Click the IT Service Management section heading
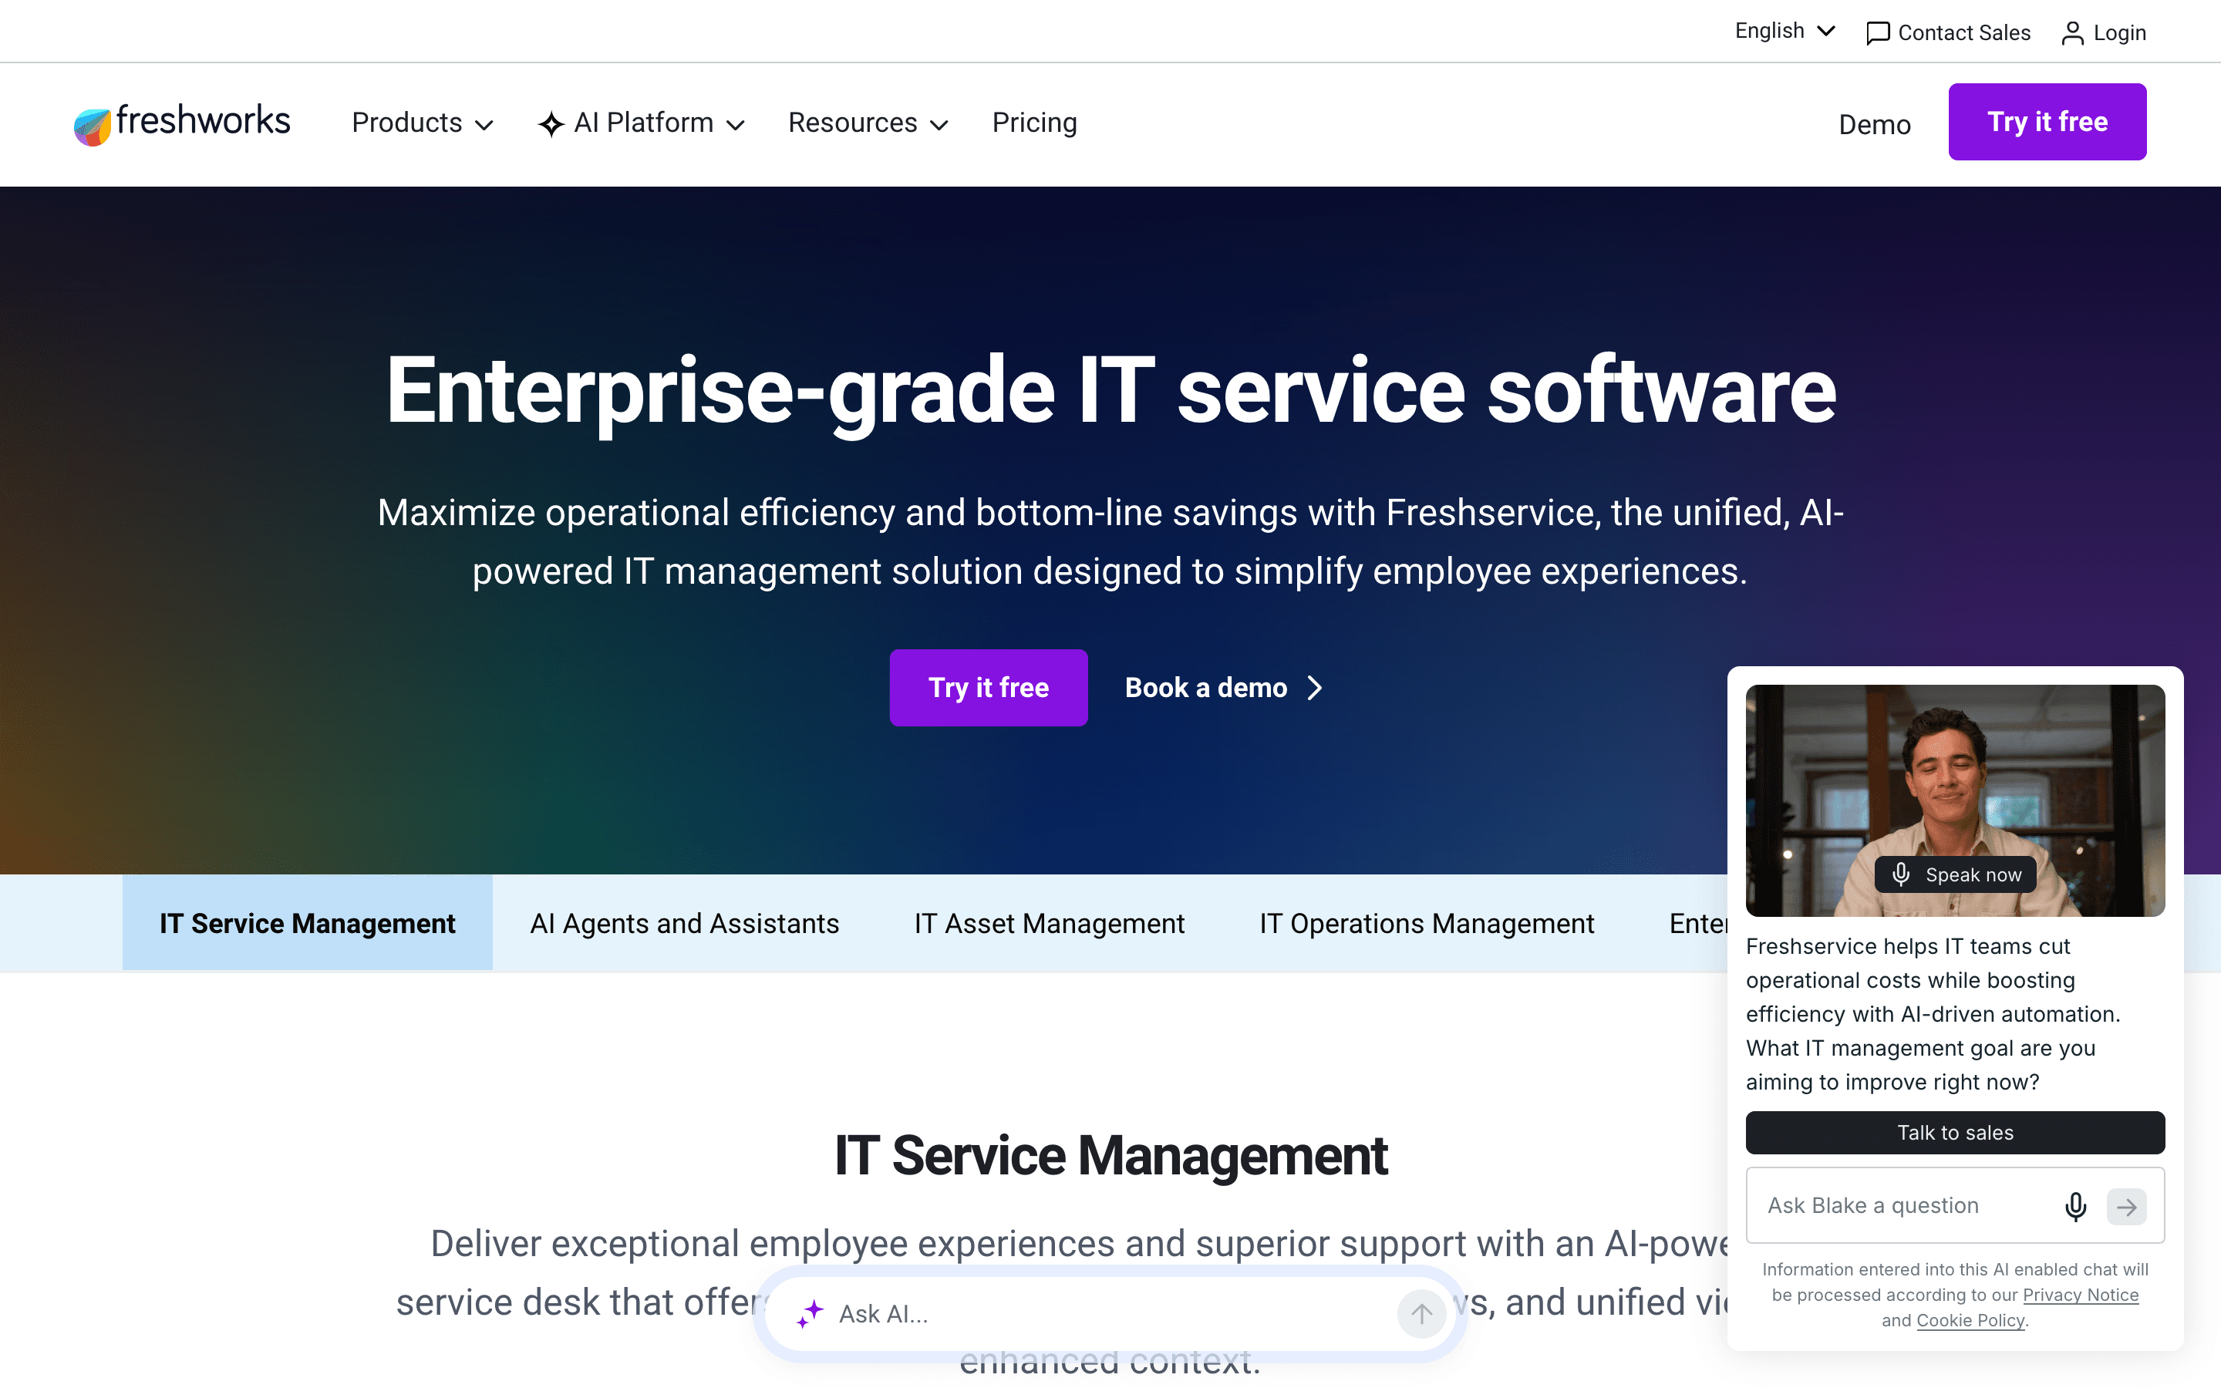2221x1388 pixels. [x=1110, y=1155]
